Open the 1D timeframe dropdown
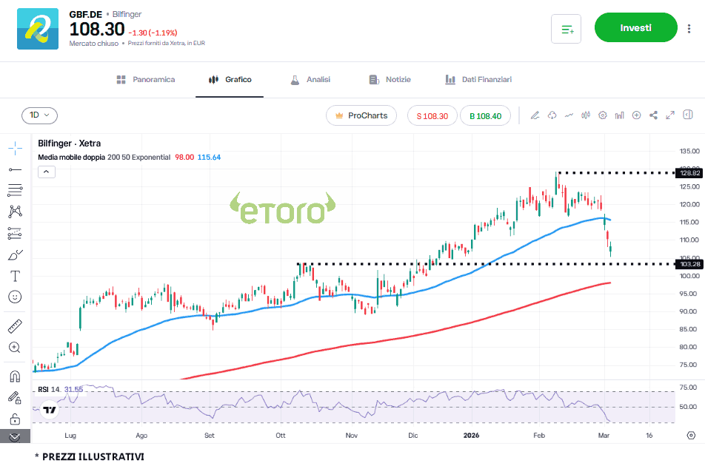The height and width of the screenshot is (463, 705). pos(39,115)
